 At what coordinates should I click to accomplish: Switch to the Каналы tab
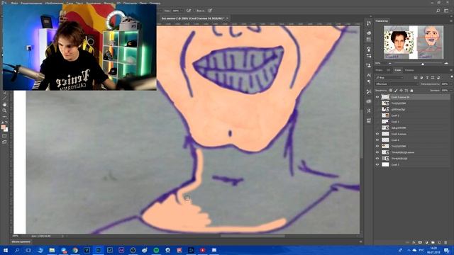pos(409,70)
